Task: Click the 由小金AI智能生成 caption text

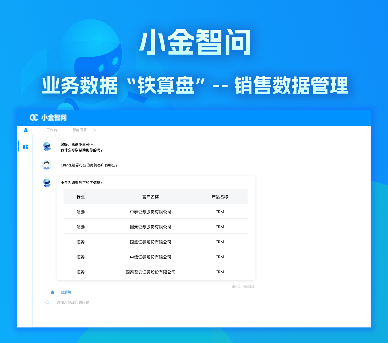Action: tap(243, 287)
